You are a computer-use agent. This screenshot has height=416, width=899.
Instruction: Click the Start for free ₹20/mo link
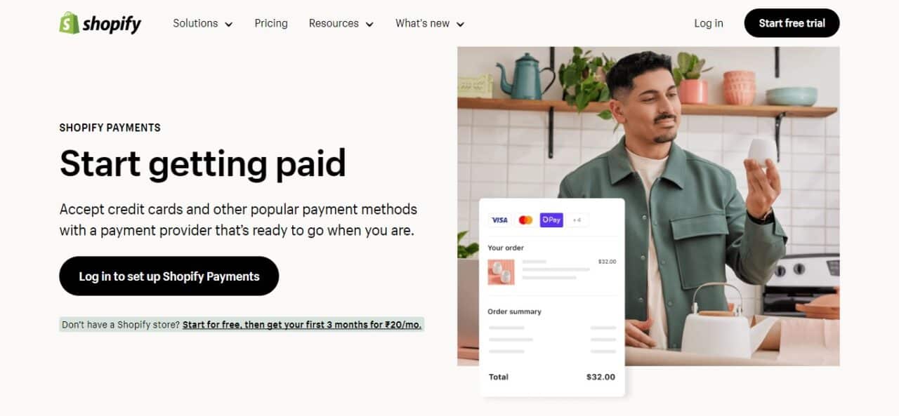pyautogui.click(x=302, y=325)
